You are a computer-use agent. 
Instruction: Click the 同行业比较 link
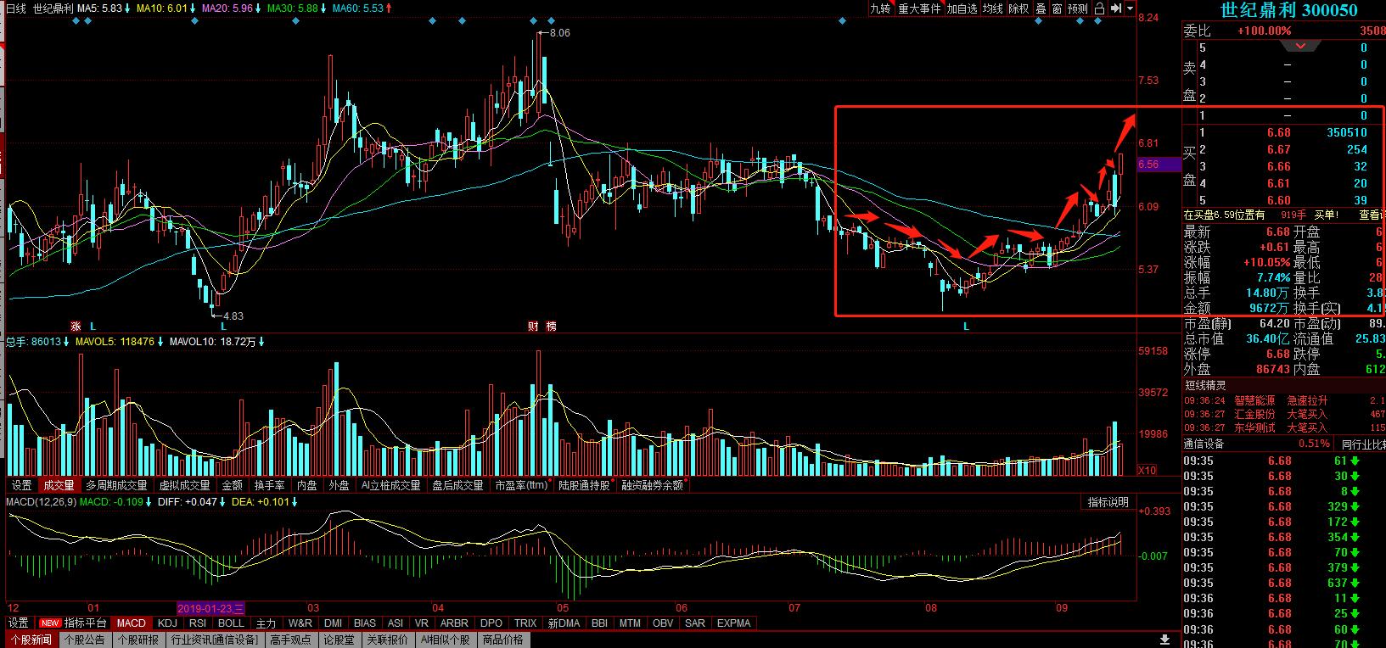[1362, 444]
